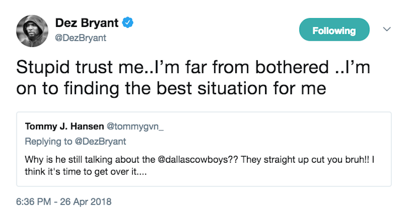Click Dez Bryant's profile avatar photo
Screen dimensions: 412x212
32,30
